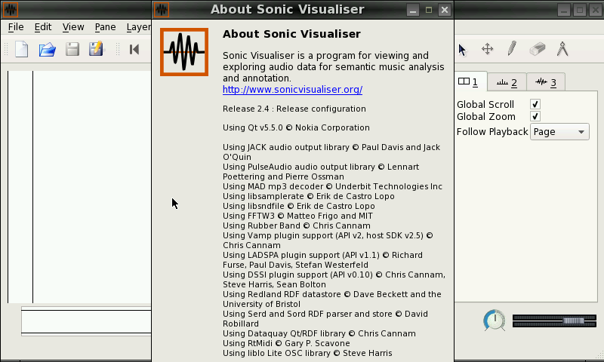
Task: Click the 'Using FFTW3' credit line
Action: coord(297,216)
